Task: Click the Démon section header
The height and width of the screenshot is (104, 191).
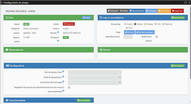Action: coord(143,50)
